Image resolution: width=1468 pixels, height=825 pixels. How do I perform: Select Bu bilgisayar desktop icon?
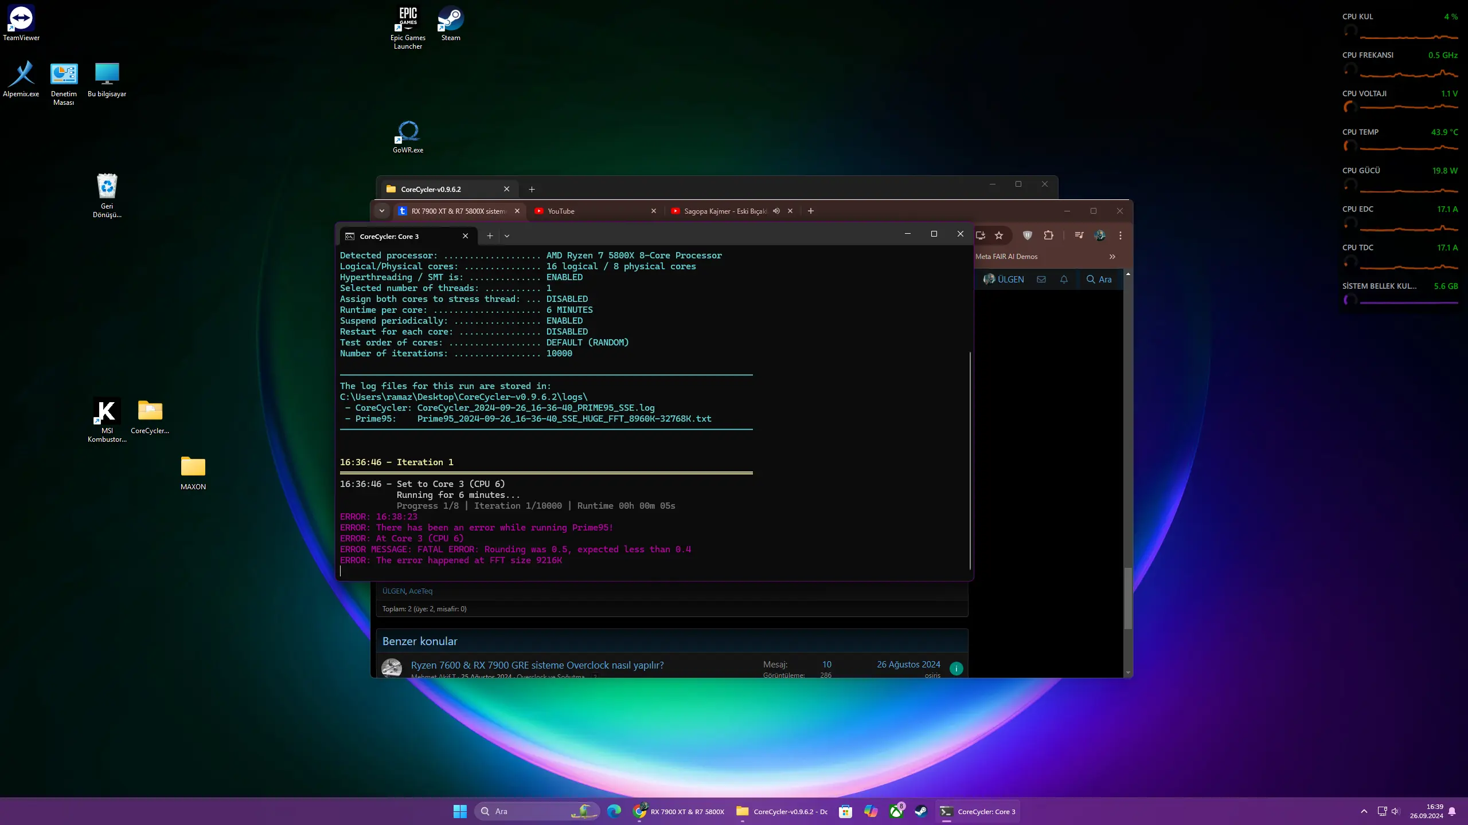tap(107, 79)
